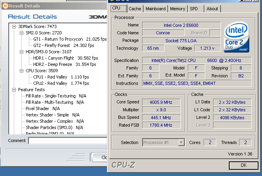Click the Result Details blue heading
Image resolution: width=262 pixels, height=176 pixels.
(32, 17)
